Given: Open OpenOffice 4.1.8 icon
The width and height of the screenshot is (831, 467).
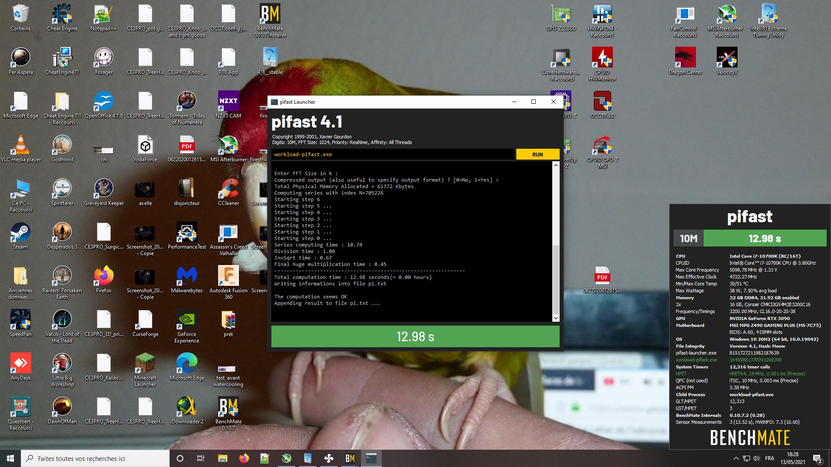Looking at the screenshot, I should (x=103, y=105).
